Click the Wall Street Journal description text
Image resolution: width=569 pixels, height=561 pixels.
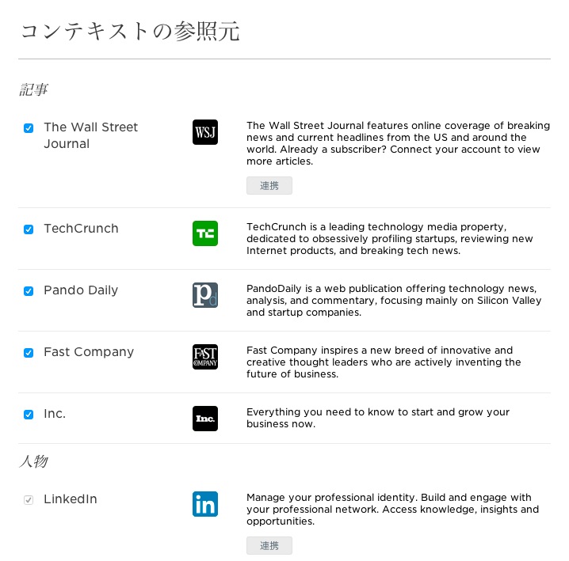(x=398, y=143)
